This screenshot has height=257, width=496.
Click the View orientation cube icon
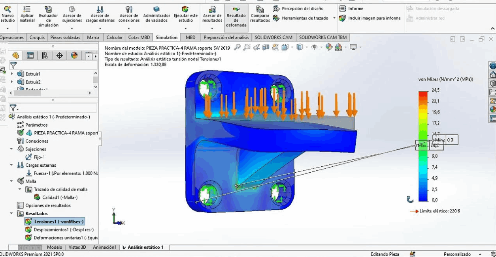[285, 47]
